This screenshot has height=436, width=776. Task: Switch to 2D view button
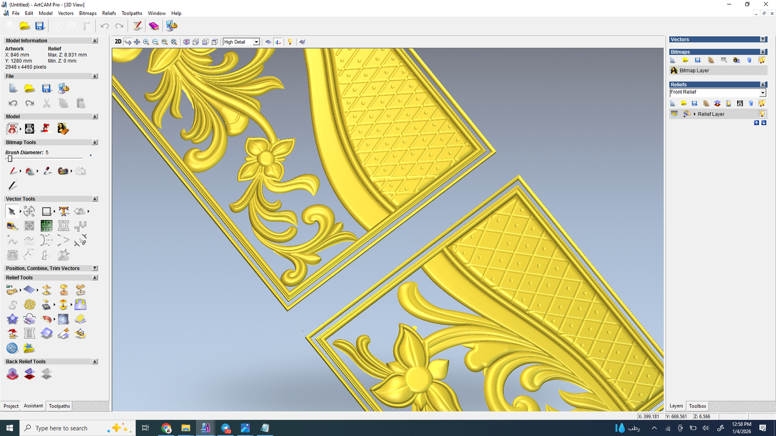click(x=118, y=42)
